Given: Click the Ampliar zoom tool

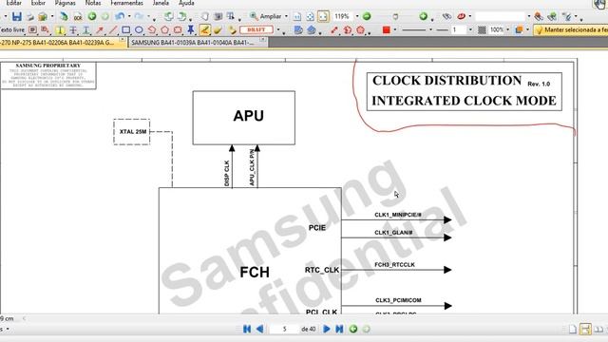Looking at the screenshot, I should pos(266,16).
